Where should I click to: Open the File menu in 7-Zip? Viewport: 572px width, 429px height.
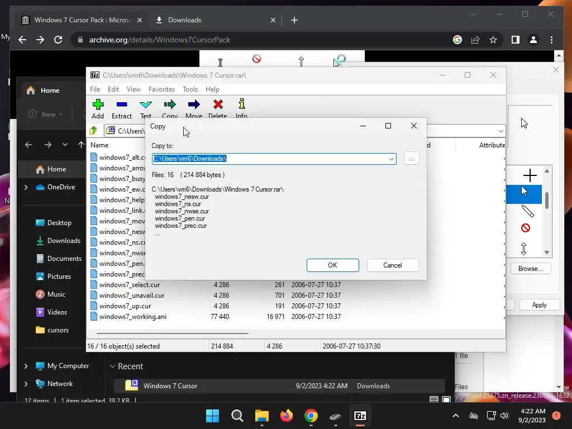95,89
